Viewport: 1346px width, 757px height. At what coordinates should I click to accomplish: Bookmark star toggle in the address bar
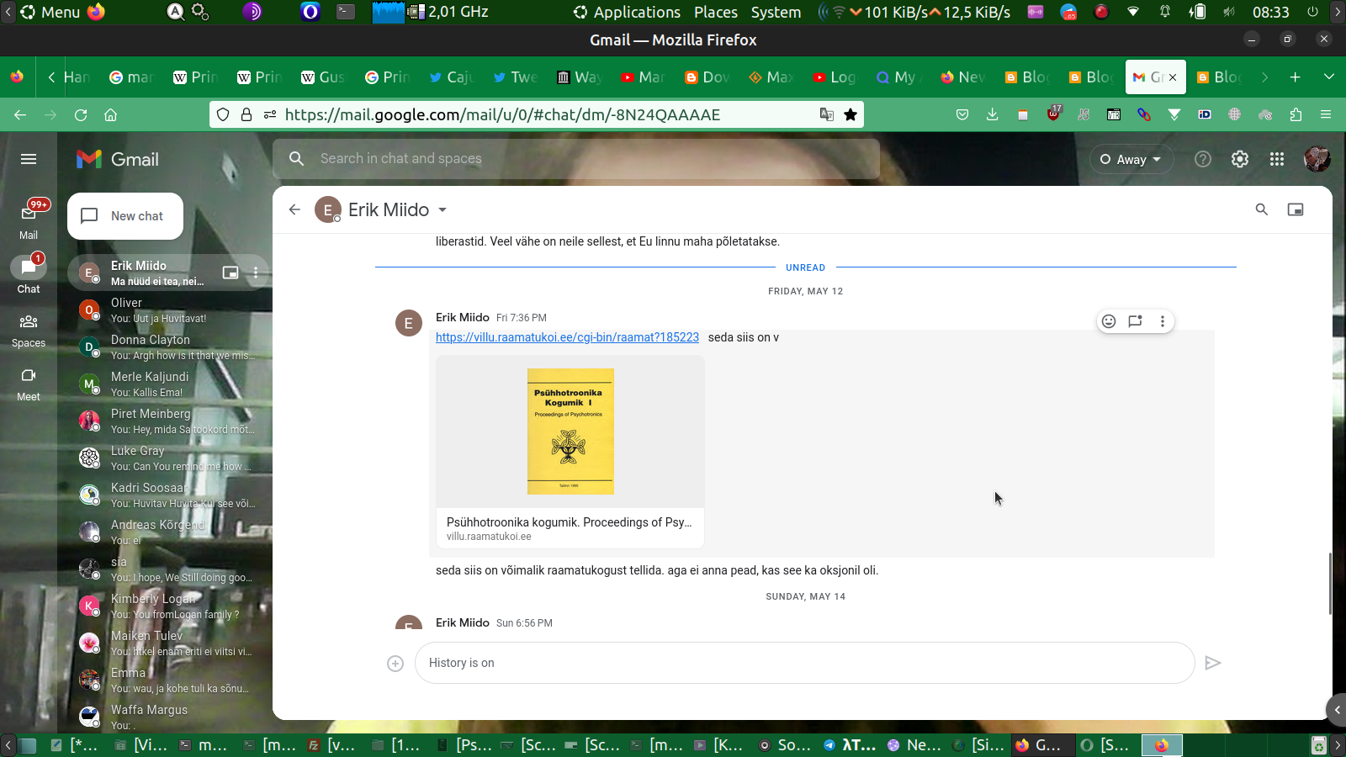[x=851, y=114]
